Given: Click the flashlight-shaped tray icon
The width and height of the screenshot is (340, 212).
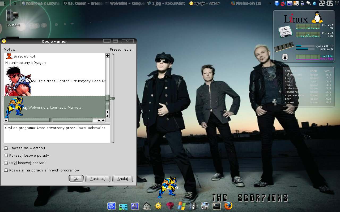Looking at the screenshot, I should tap(309, 3).
